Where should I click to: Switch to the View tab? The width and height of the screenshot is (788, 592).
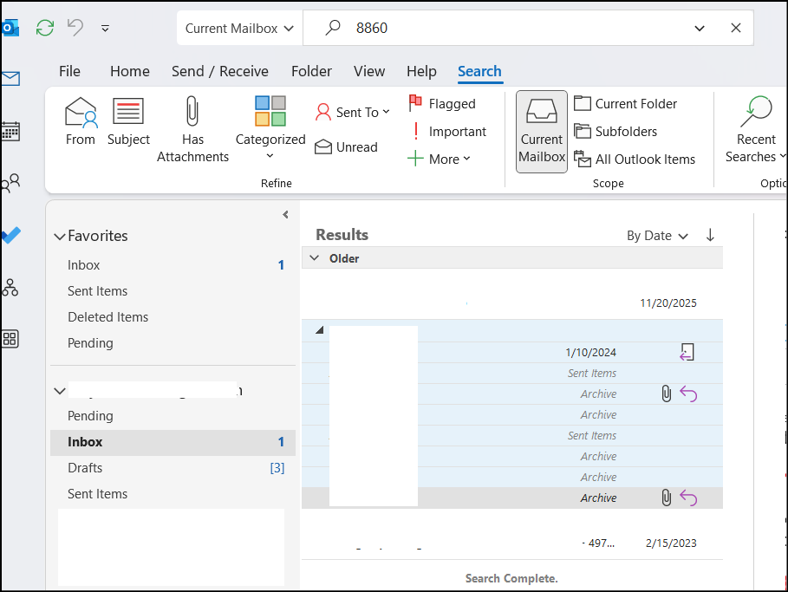point(369,71)
